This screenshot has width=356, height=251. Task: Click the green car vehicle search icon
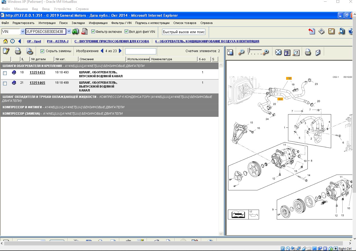pyautogui.click(x=75, y=32)
